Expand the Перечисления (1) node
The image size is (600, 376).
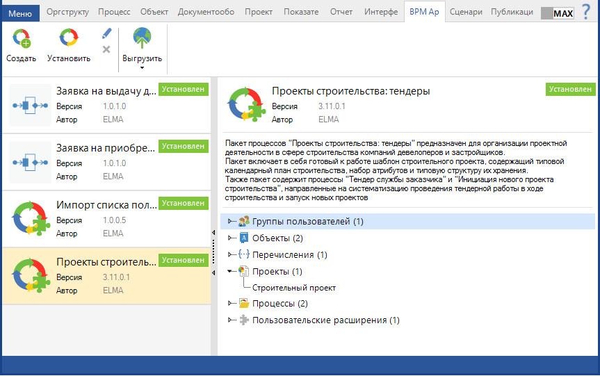tap(231, 255)
